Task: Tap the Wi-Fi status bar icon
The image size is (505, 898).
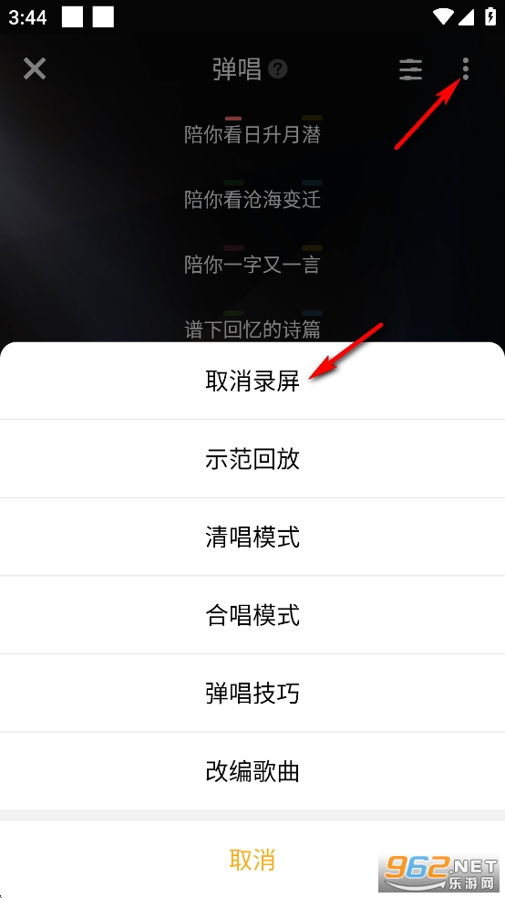Action: click(443, 17)
